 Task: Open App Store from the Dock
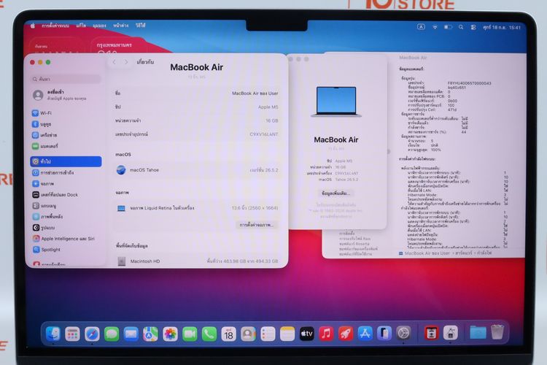tap(365, 334)
